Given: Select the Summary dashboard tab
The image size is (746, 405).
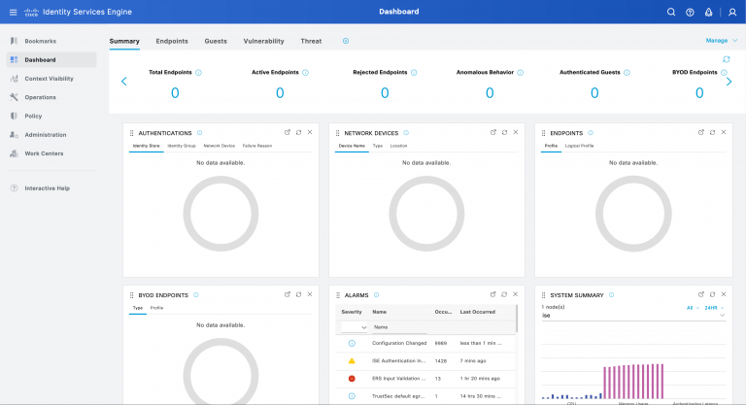Looking at the screenshot, I should 124,41.
